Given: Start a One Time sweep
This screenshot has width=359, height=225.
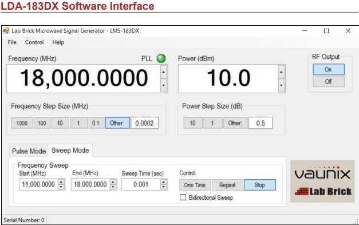Looking at the screenshot, I should pyautogui.click(x=195, y=185).
